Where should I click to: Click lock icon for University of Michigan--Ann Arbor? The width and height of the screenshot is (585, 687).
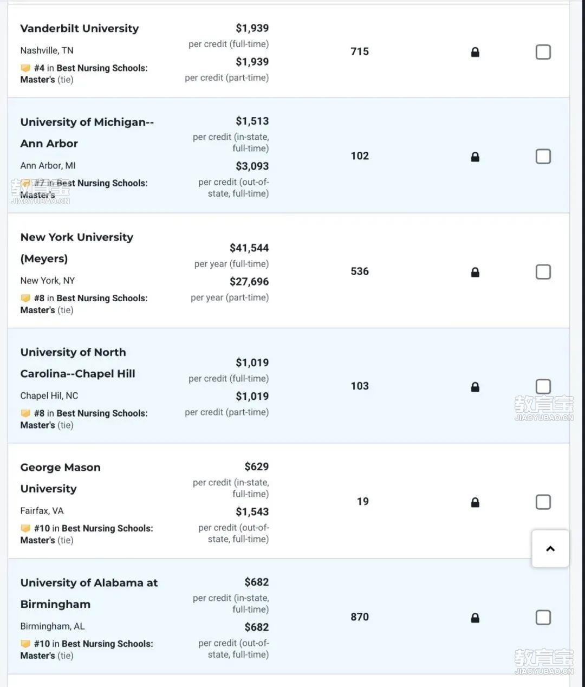(x=475, y=157)
